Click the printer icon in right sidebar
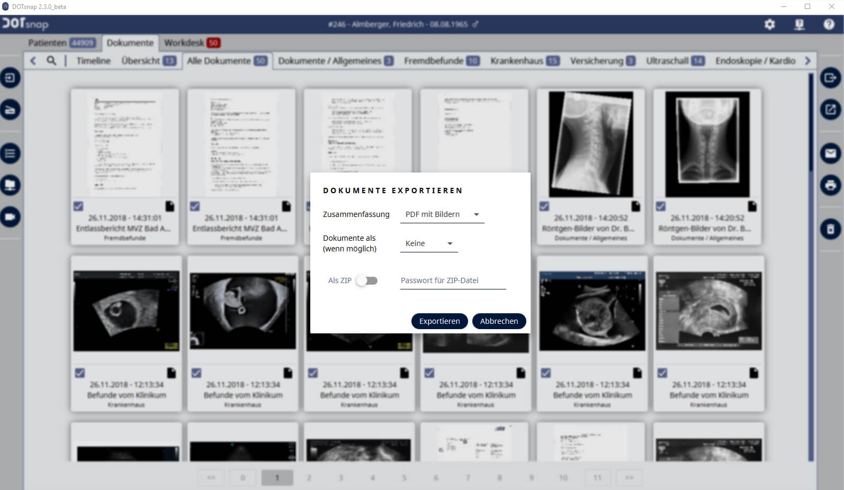The image size is (844, 490). (830, 185)
